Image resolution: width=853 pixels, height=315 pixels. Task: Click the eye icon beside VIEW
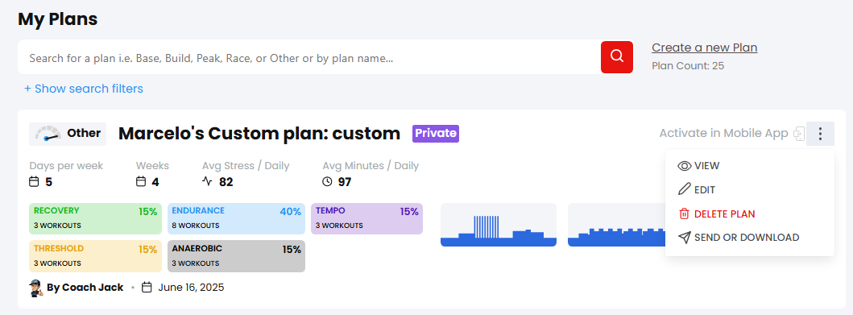coord(685,166)
